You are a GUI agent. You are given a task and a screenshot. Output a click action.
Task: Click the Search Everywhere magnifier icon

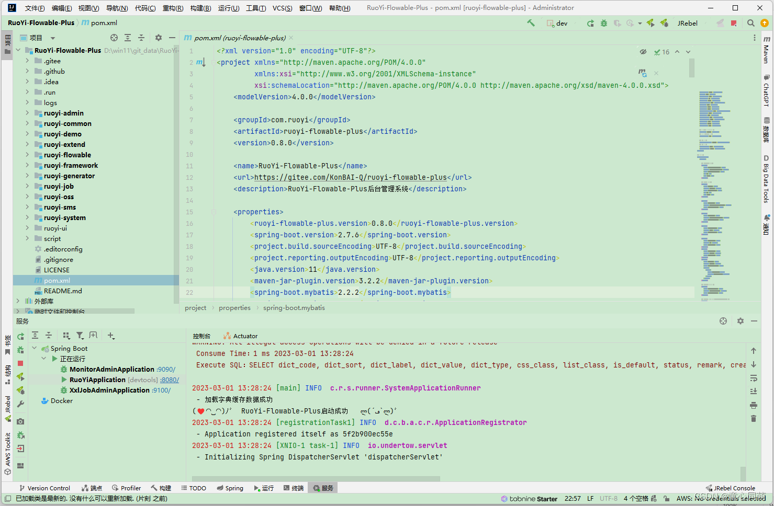click(x=751, y=23)
